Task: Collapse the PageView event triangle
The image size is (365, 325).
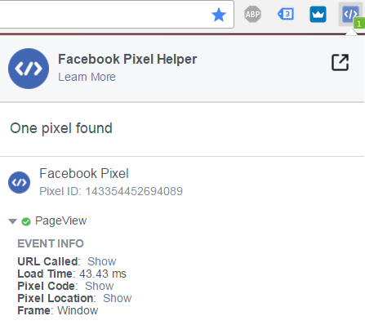Action: [12, 221]
